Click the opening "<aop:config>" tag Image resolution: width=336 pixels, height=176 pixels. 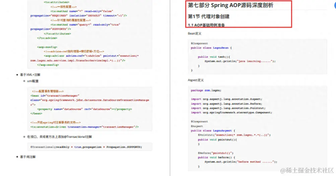47,47
